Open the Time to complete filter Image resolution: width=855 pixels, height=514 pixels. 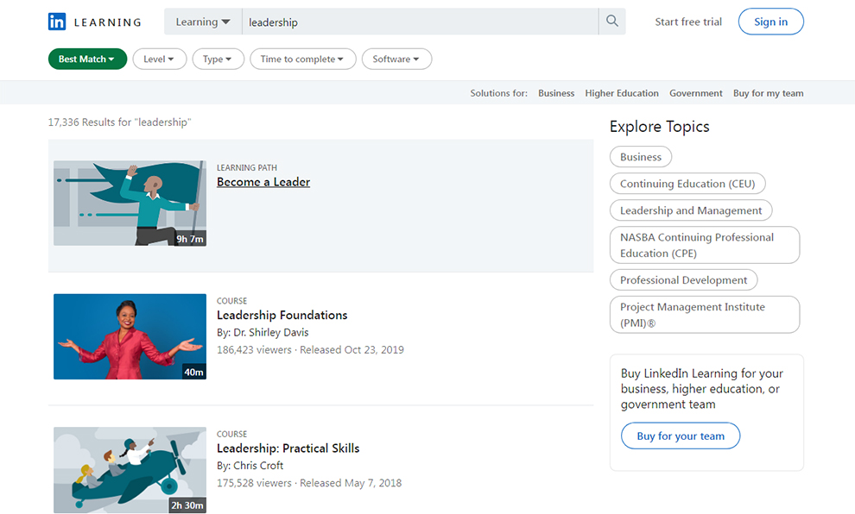coord(302,59)
